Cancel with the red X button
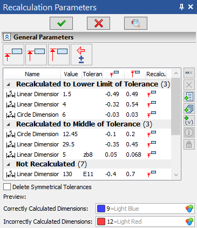 [98, 23]
